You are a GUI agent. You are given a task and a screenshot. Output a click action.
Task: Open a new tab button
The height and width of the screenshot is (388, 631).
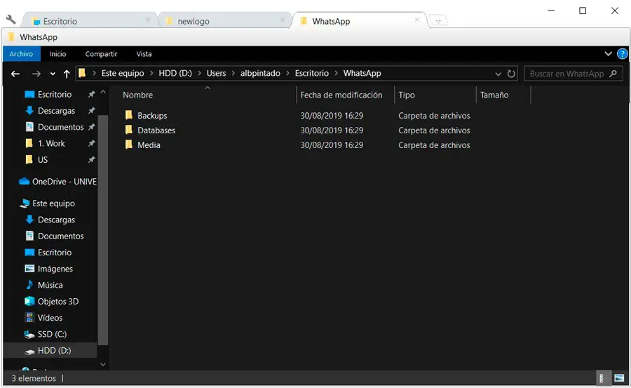coord(437,20)
